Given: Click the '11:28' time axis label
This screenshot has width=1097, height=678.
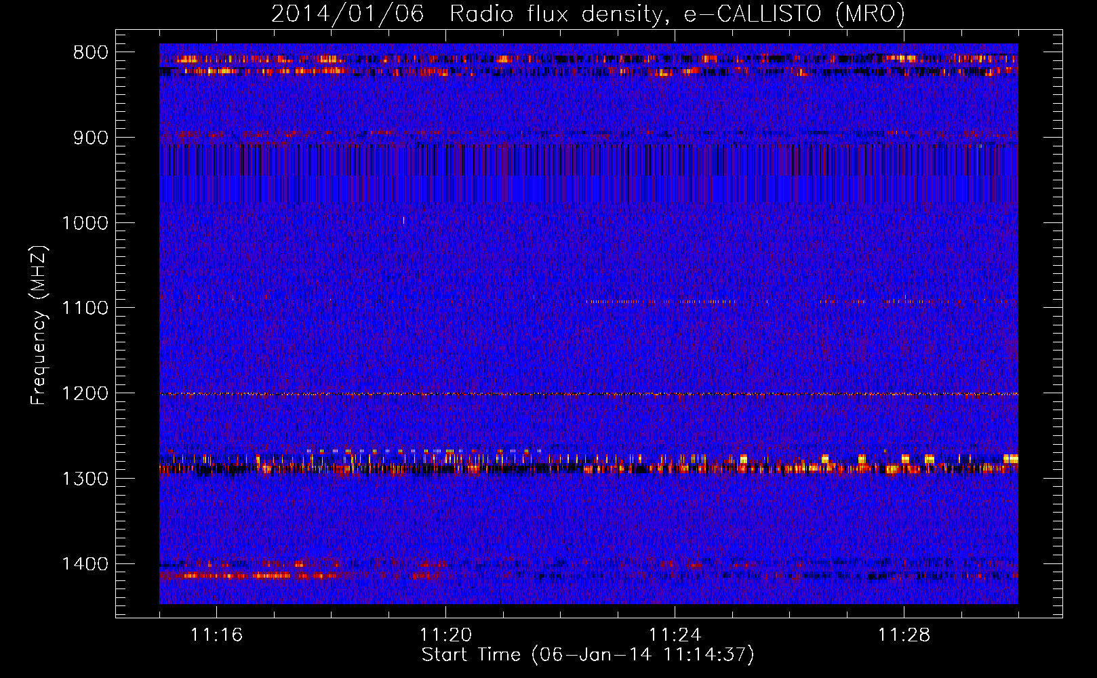Looking at the screenshot, I should click(904, 635).
